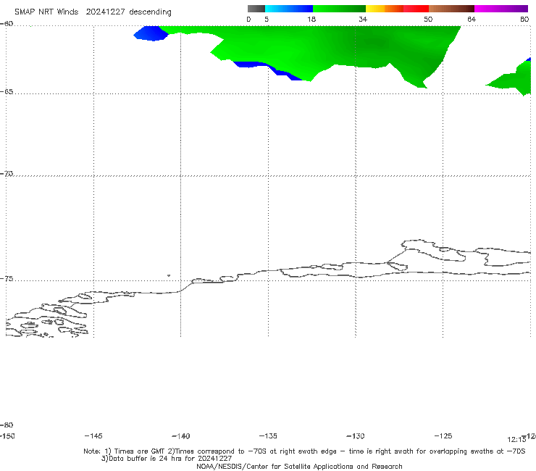Click the longitude label '-125'

pos(443,435)
